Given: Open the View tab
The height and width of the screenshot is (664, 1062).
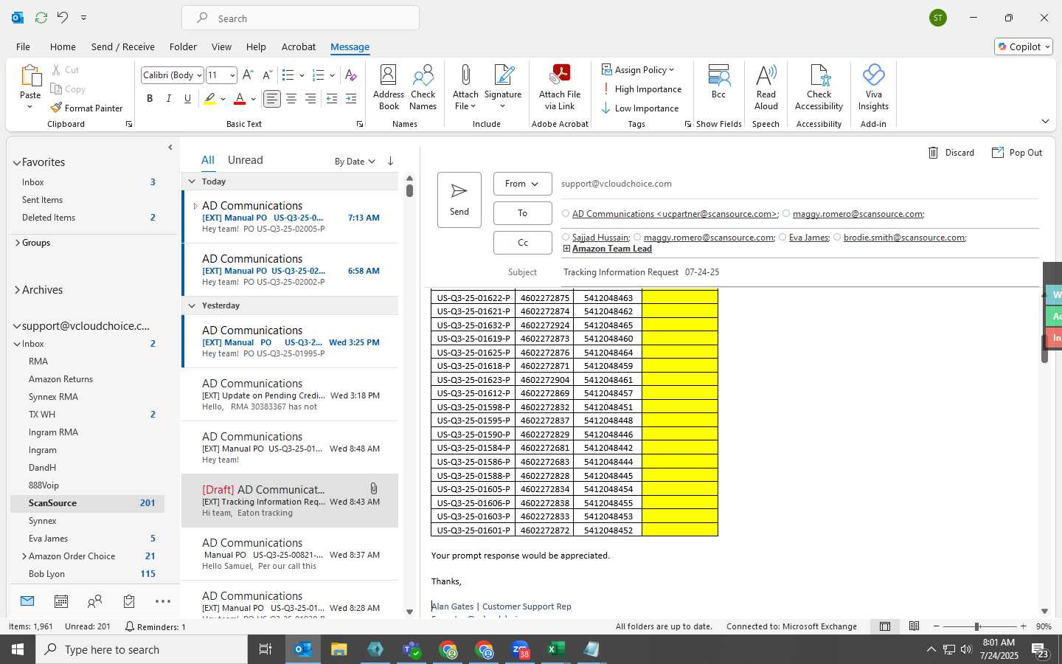Looking at the screenshot, I should pyautogui.click(x=221, y=46).
